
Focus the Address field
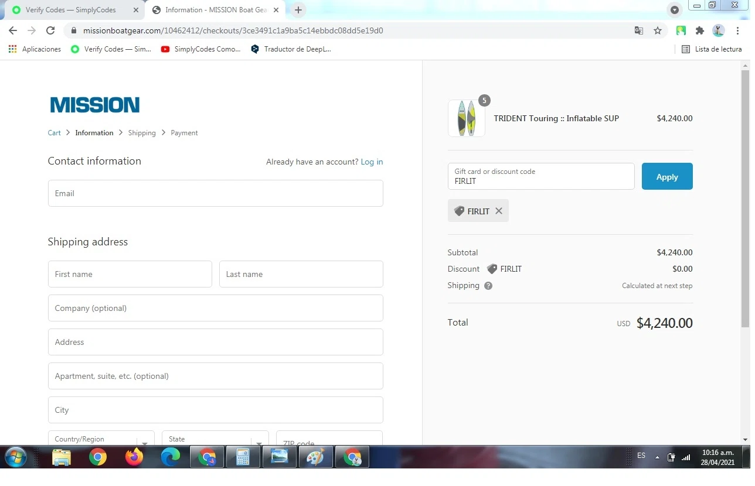click(216, 342)
